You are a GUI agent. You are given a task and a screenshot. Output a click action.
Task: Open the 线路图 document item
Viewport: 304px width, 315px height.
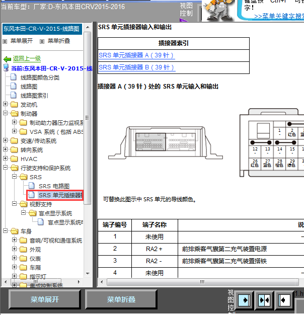point(29,87)
